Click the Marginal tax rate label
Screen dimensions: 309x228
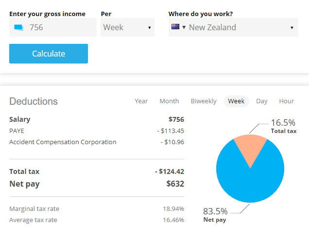click(x=34, y=209)
